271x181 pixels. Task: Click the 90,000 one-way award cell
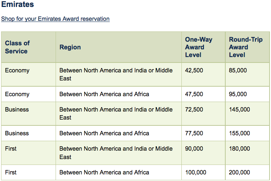tap(194, 148)
